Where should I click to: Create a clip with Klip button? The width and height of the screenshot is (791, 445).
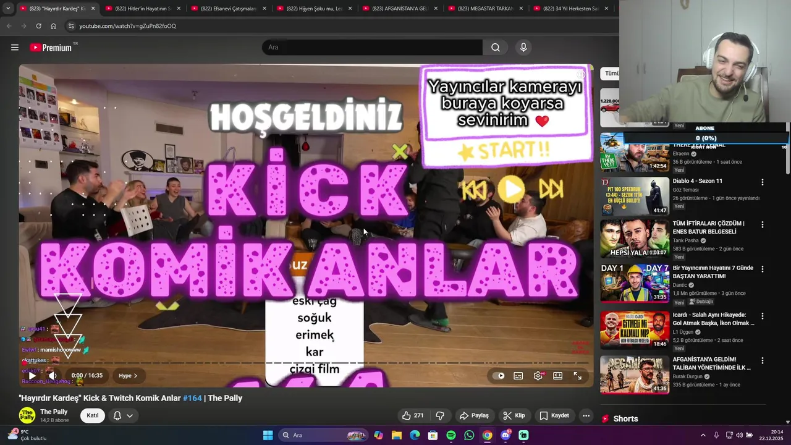pos(514,415)
